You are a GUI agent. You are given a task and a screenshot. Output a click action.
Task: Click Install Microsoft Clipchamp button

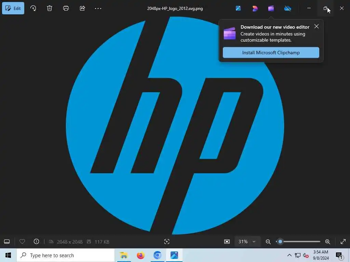271,53
